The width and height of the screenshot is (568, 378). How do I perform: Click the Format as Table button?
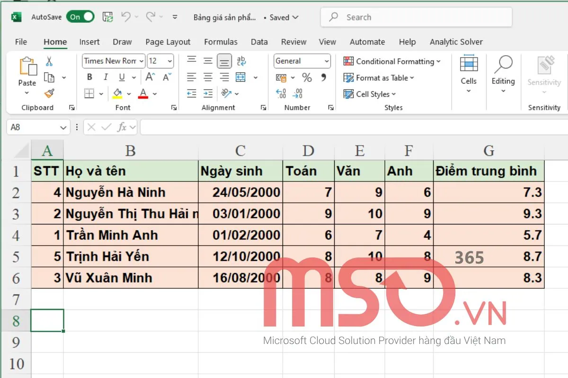pyautogui.click(x=380, y=78)
